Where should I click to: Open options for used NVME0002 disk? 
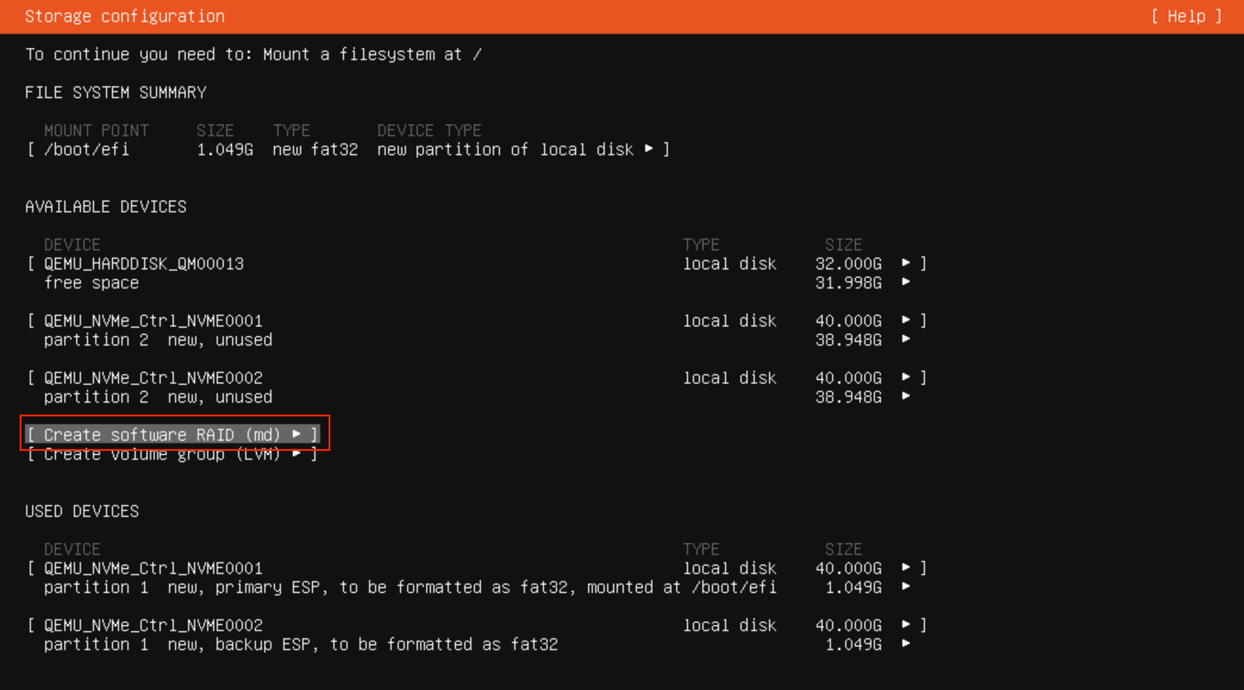(907, 625)
